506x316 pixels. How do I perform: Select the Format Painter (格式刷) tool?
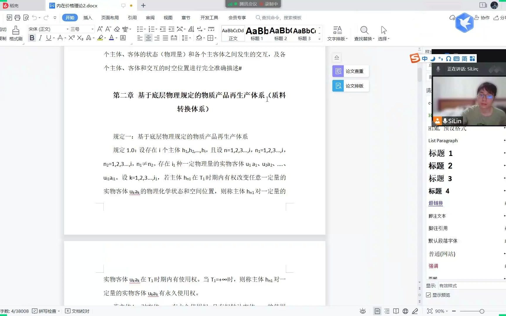16,33
